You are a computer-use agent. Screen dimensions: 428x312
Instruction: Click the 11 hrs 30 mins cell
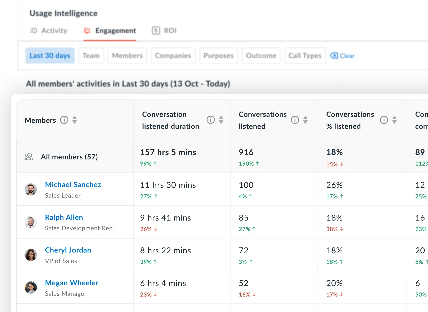pyautogui.click(x=168, y=185)
